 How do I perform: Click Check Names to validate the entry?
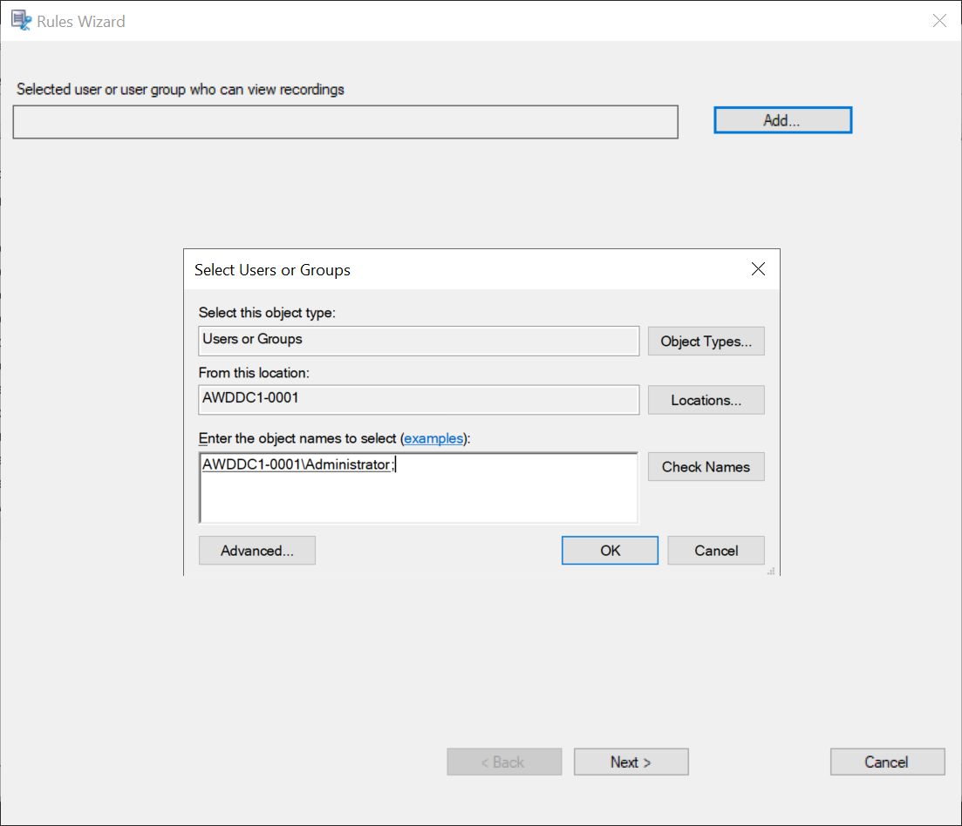(x=706, y=466)
